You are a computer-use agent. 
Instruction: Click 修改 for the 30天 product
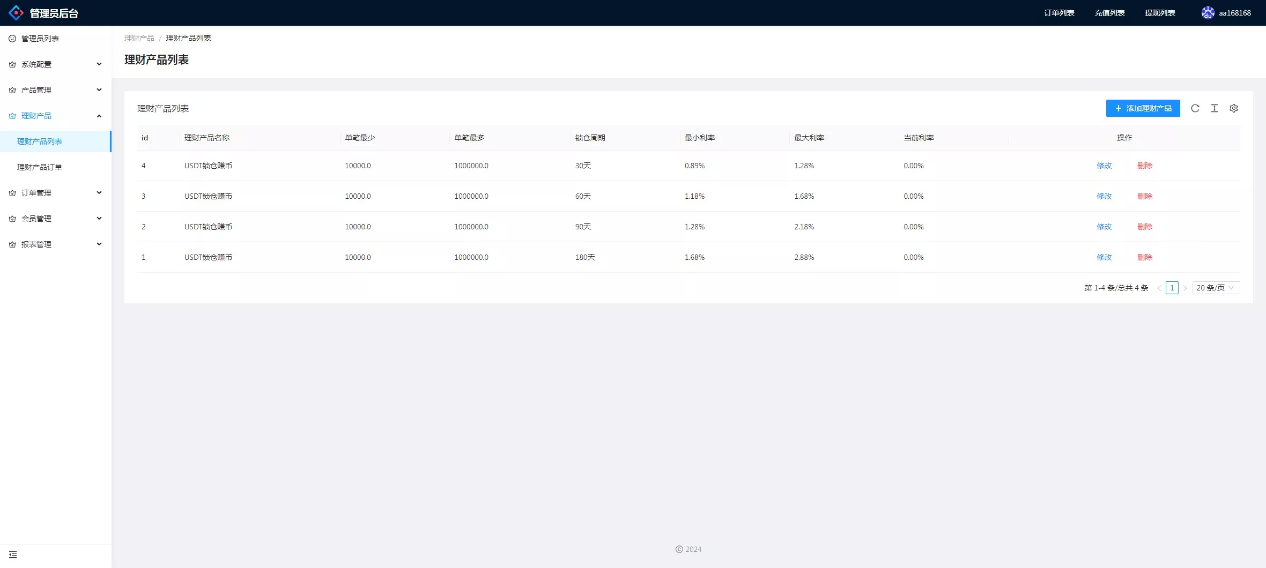click(x=1104, y=166)
